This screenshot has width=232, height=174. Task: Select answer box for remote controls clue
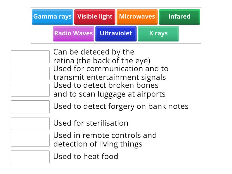(x=30, y=140)
